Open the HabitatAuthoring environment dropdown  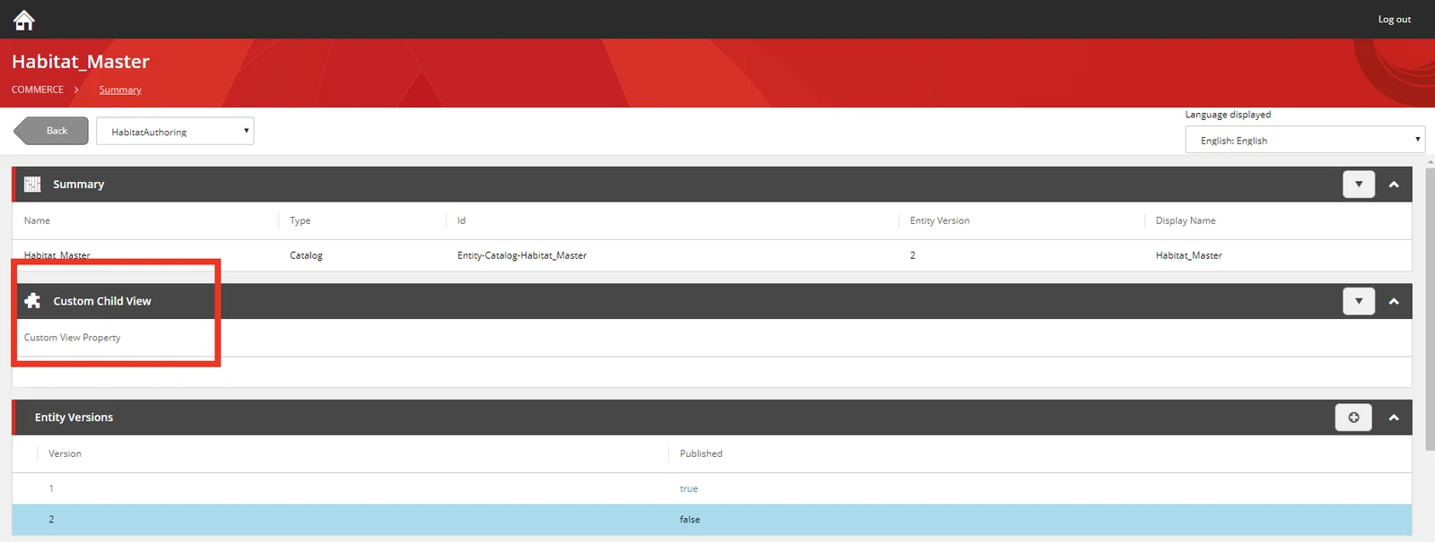[175, 131]
